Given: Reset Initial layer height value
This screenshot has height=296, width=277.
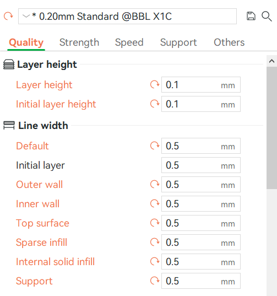Looking at the screenshot, I should (155, 104).
